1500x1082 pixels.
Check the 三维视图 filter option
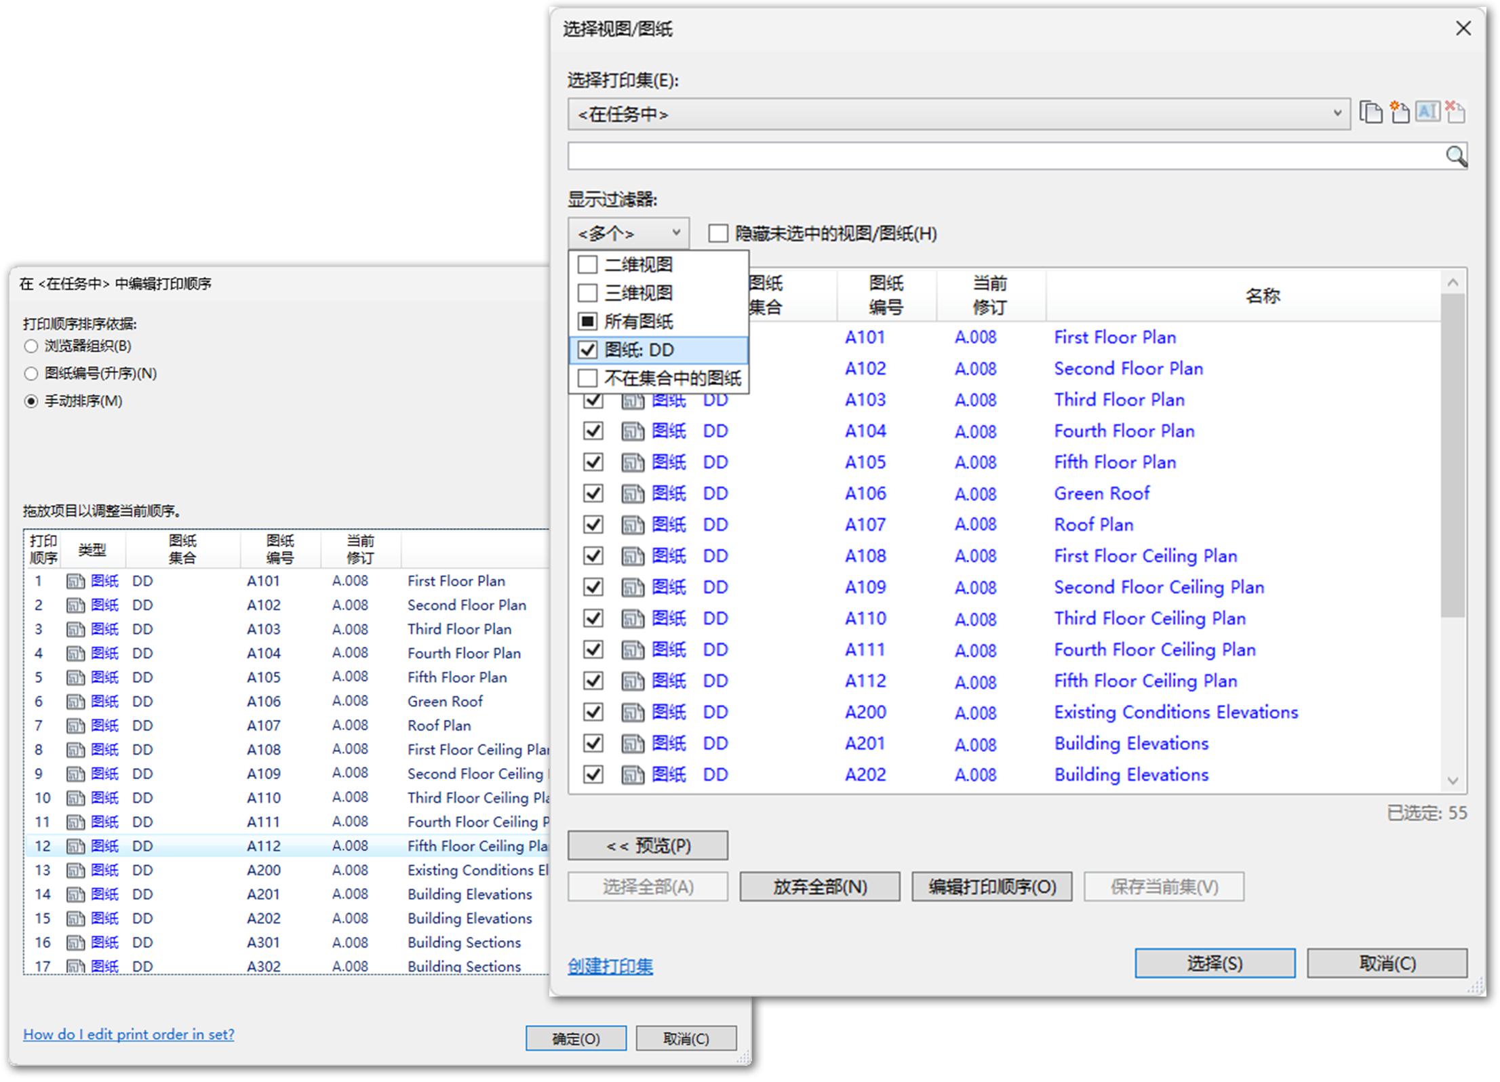coord(588,294)
